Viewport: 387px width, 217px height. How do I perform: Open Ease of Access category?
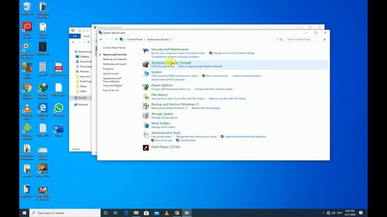[111, 90]
